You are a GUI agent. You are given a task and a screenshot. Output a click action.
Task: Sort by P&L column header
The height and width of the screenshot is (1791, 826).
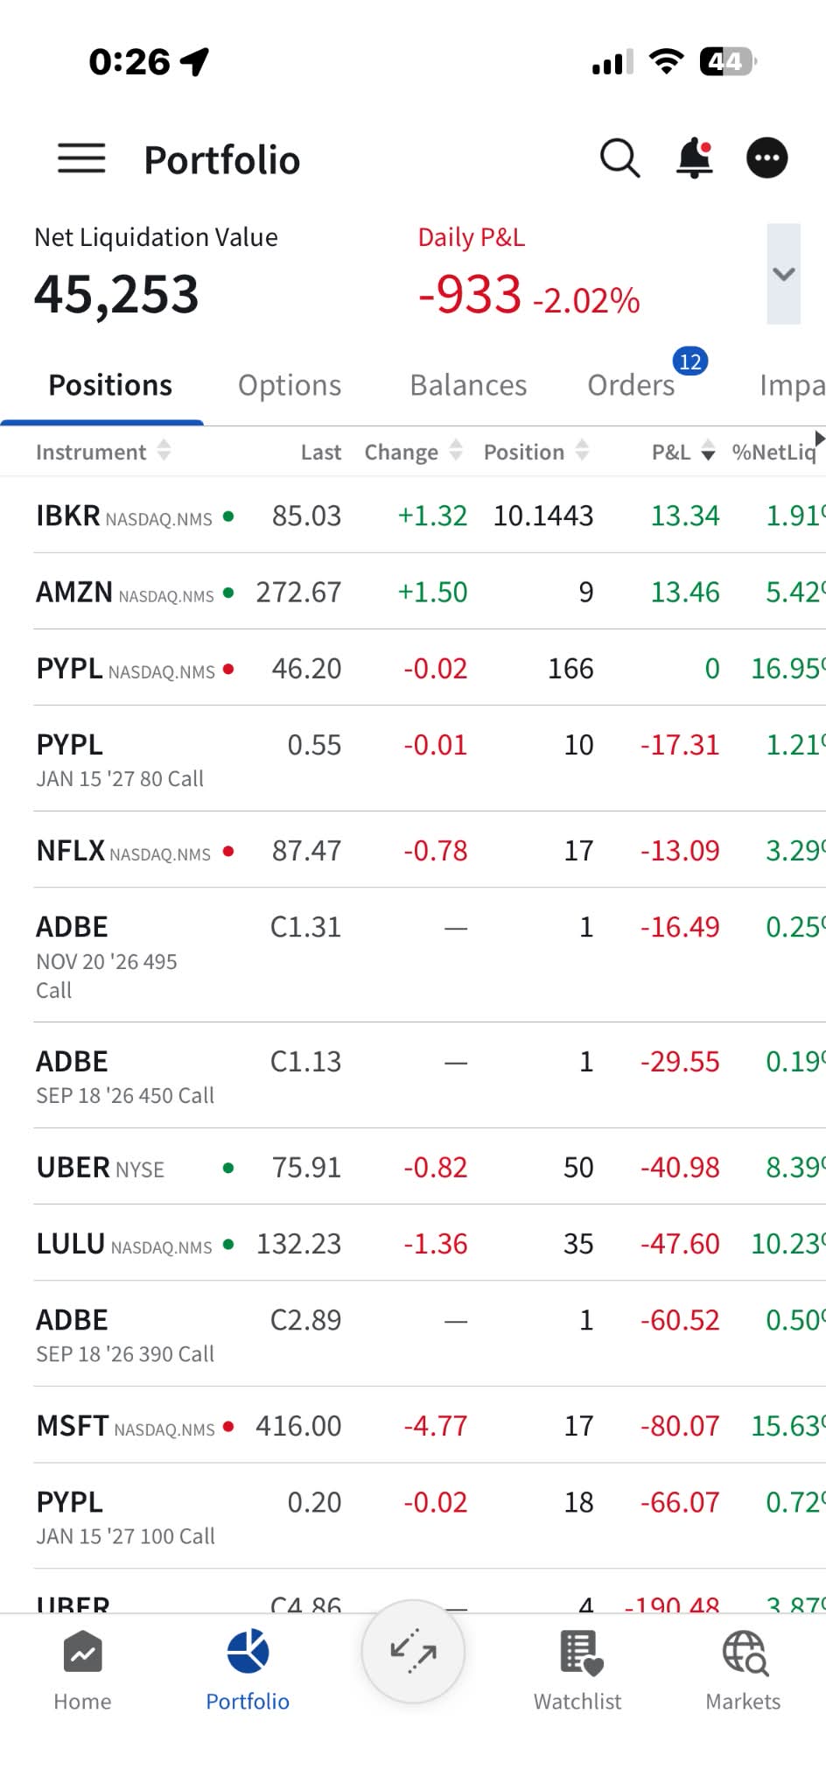[x=683, y=452]
